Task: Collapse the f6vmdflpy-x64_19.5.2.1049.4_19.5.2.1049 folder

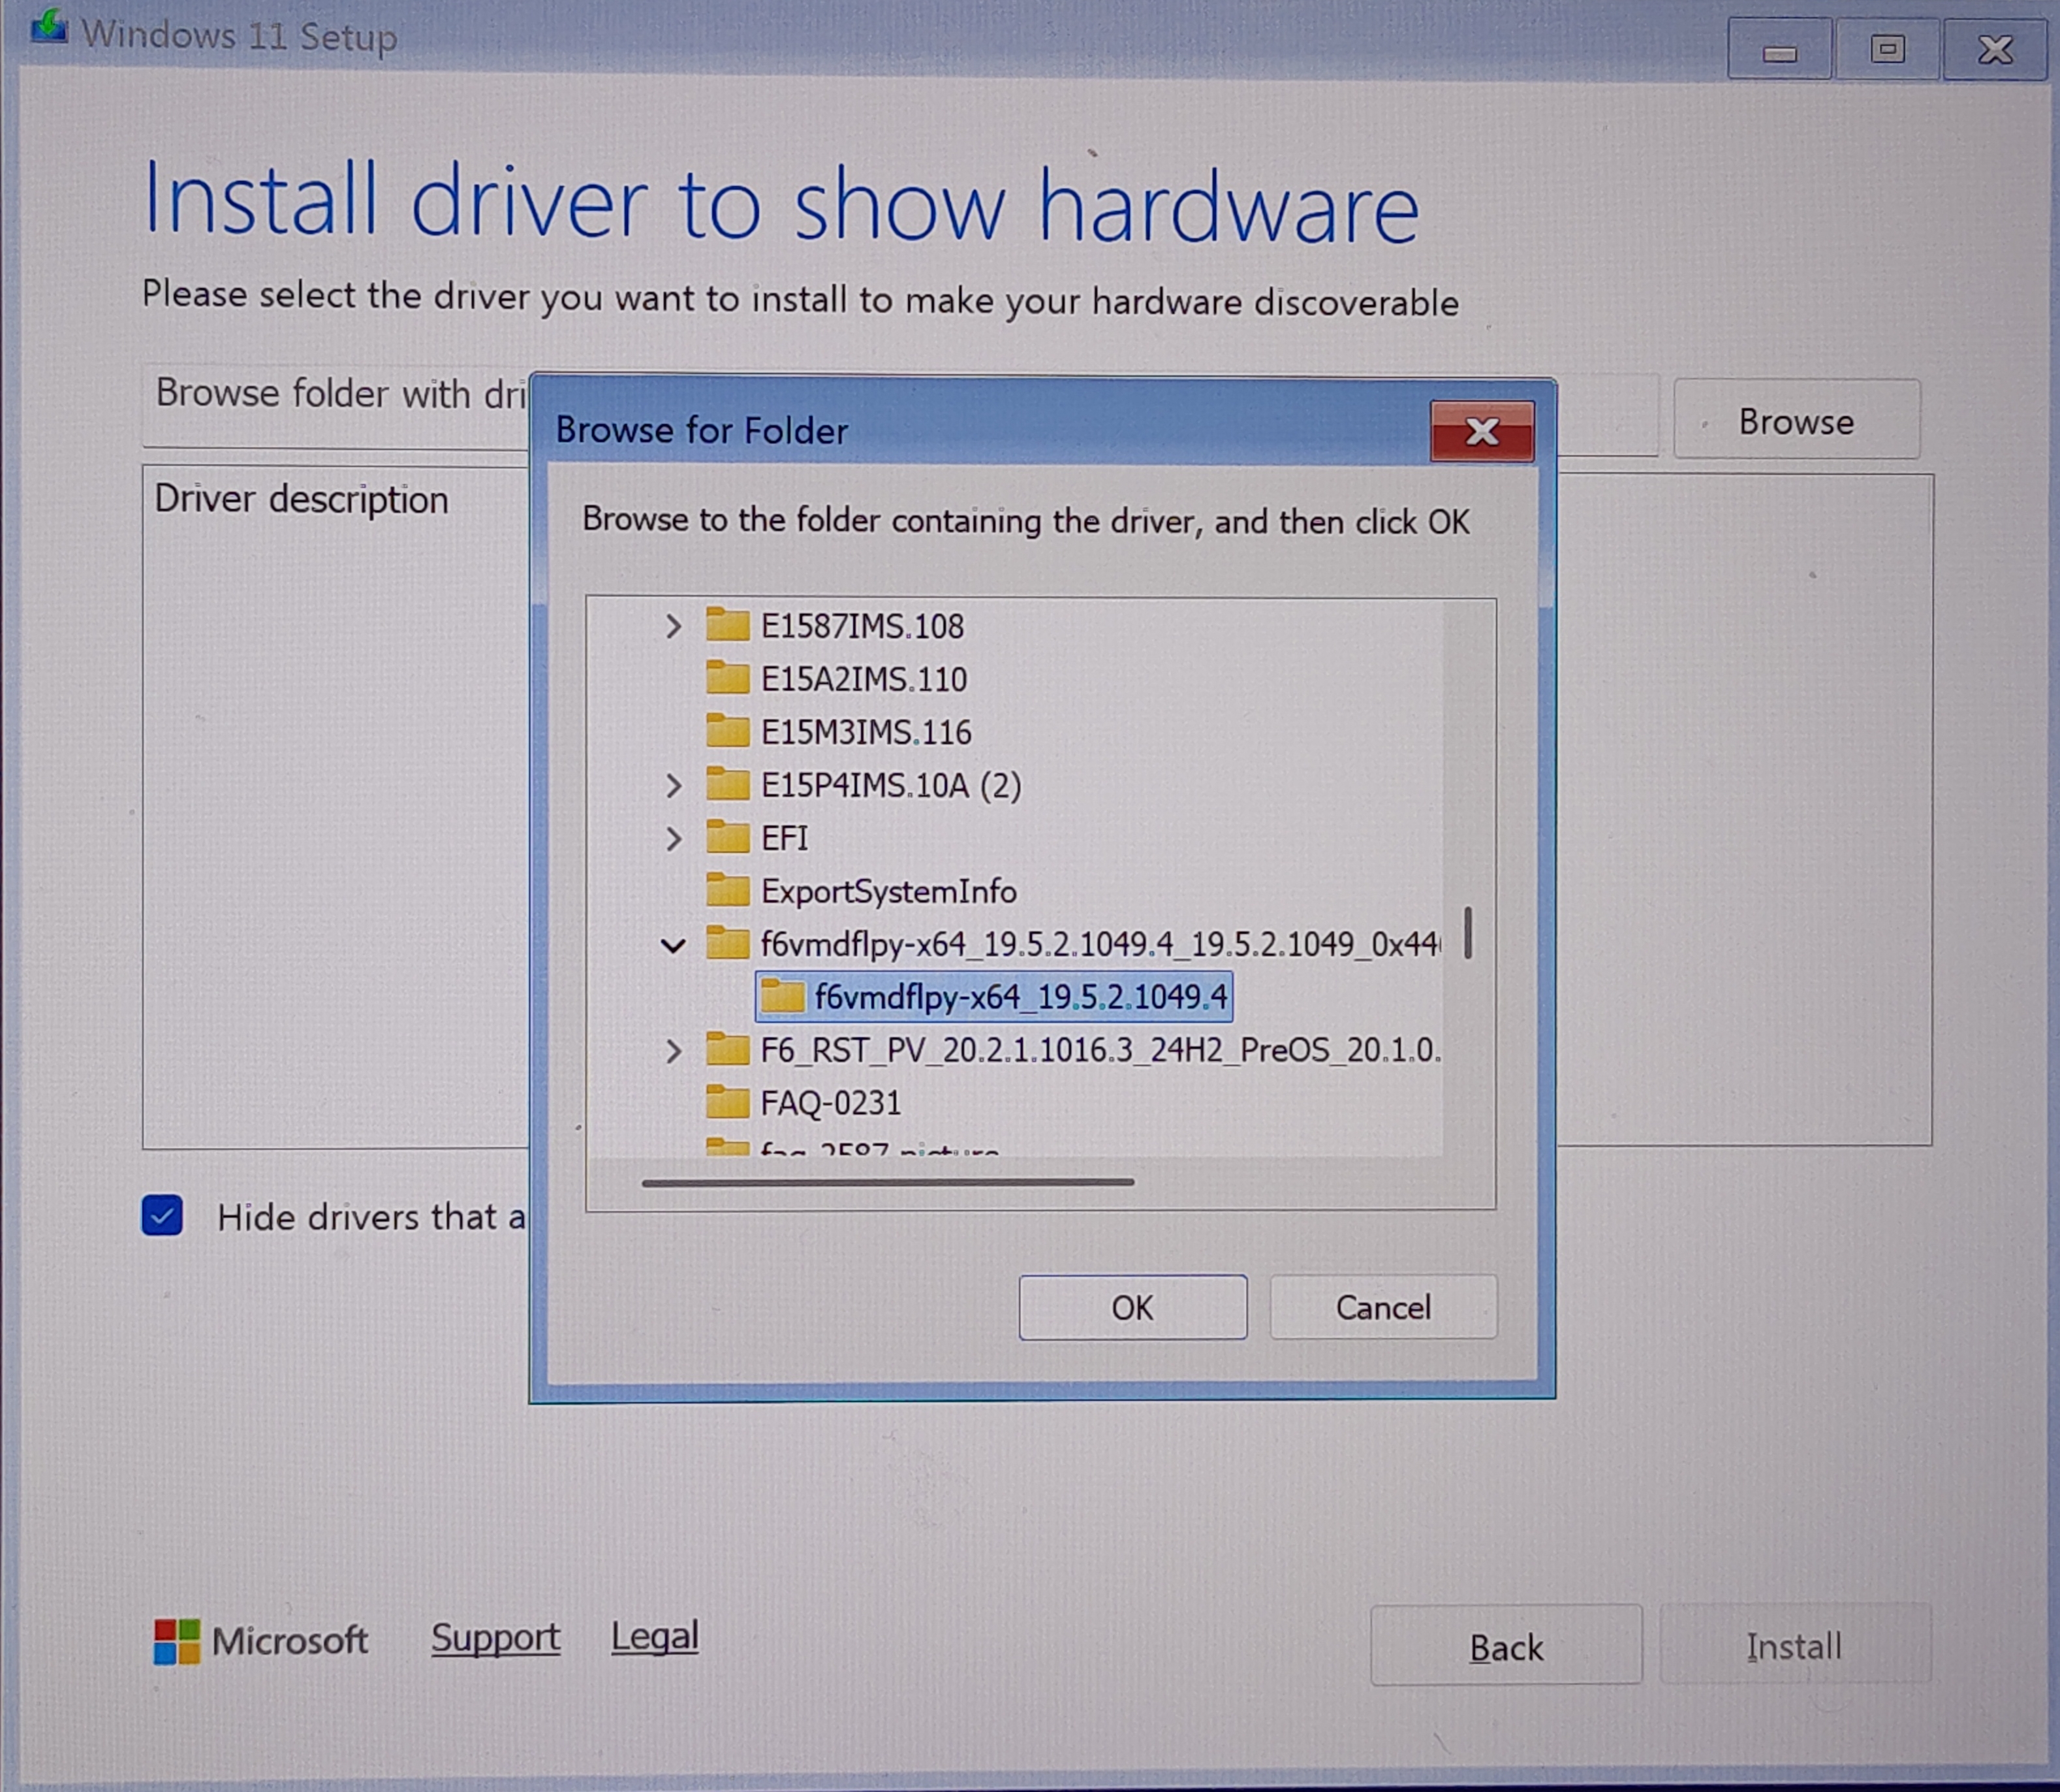Action: coord(674,945)
